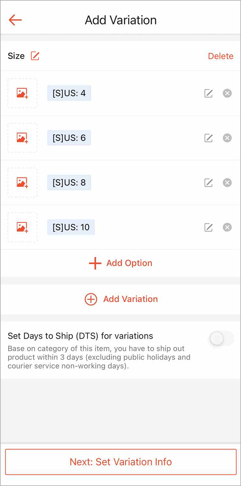This screenshot has width=241, height=486.
Task: Delete the Size variation group
Action: click(x=221, y=56)
